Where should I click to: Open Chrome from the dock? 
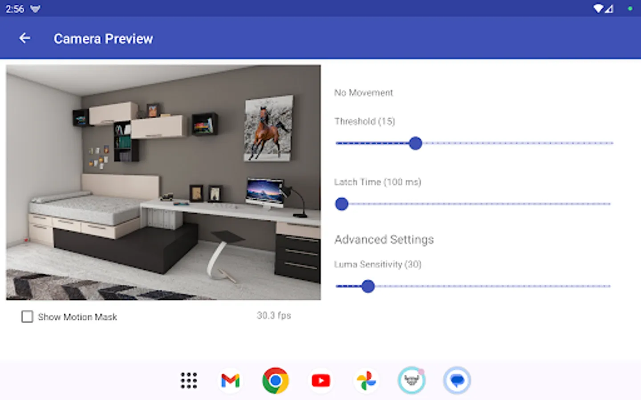[x=276, y=380]
